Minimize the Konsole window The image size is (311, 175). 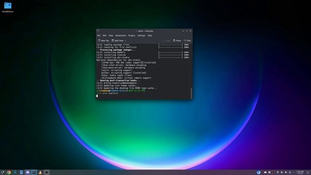point(183,31)
